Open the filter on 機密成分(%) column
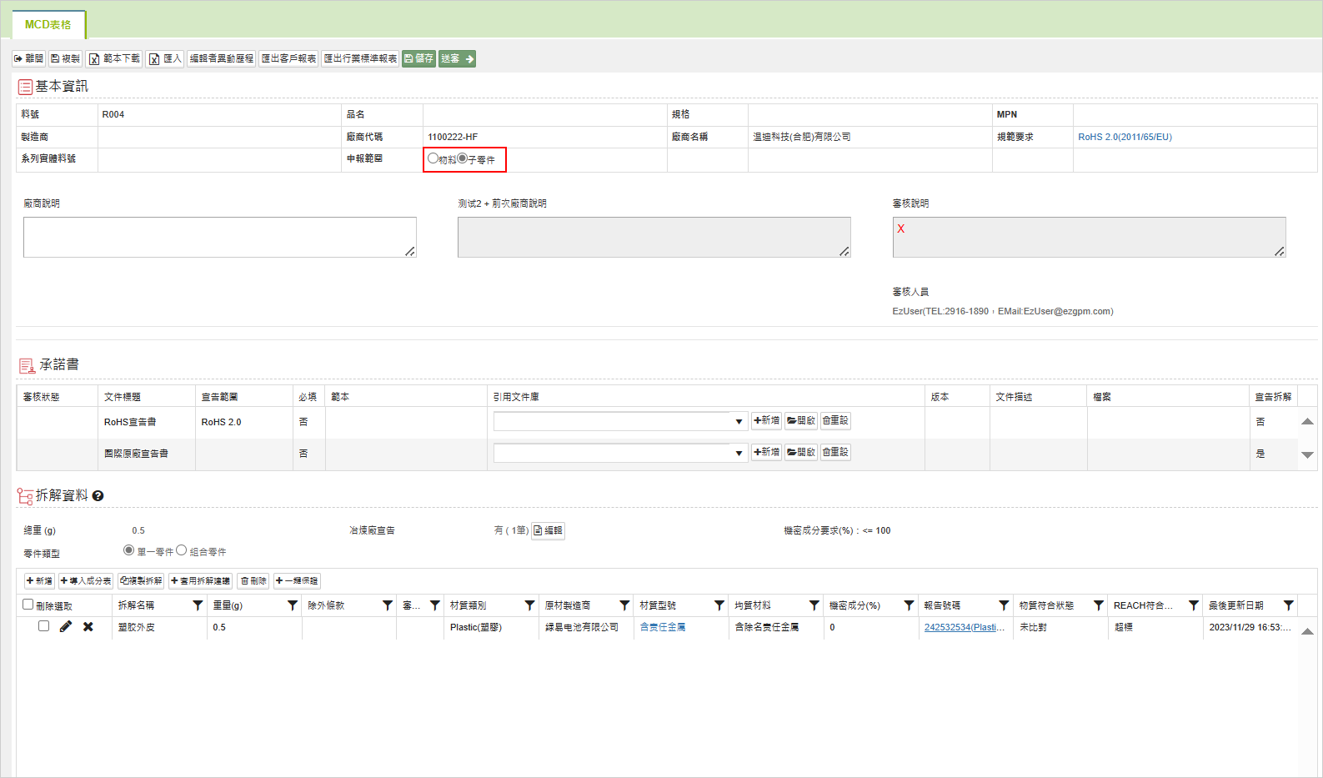The height and width of the screenshot is (778, 1323). click(x=910, y=605)
